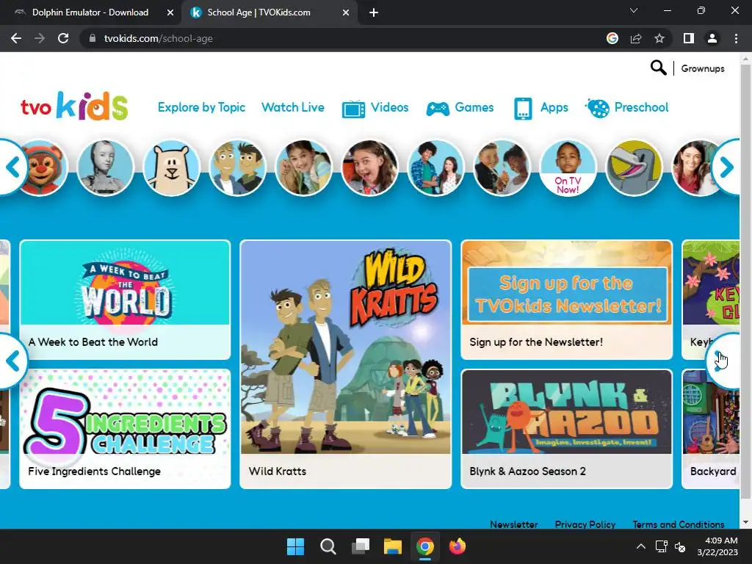Open the Grownups link
Image resolution: width=752 pixels, height=564 pixels.
[703, 68]
